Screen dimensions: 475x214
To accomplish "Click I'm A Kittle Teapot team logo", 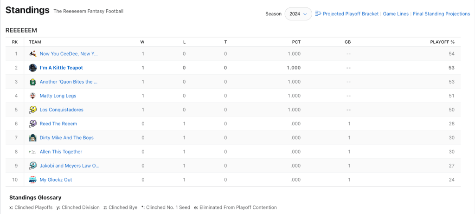I will point(33,68).
